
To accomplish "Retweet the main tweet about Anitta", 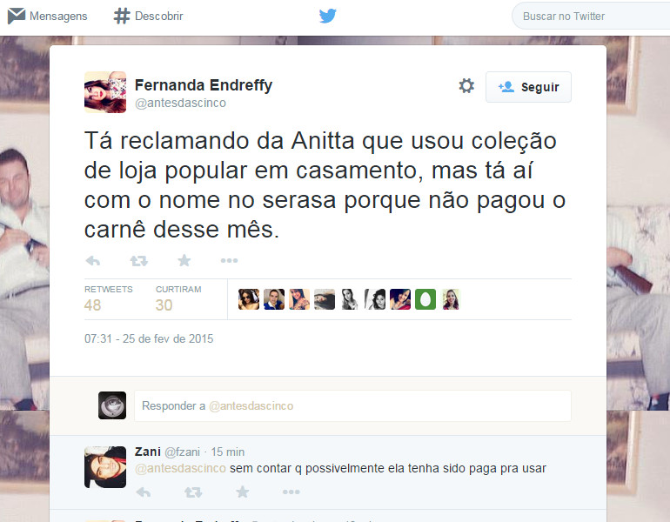I will 139,260.
